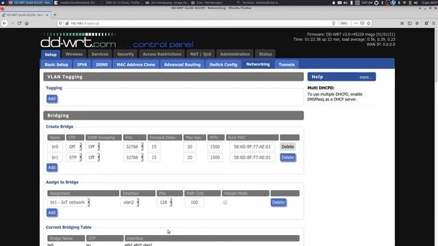The image size is (438, 246).
Task: Open the br1 Prio 32768 dropdown
Action: pos(133,158)
